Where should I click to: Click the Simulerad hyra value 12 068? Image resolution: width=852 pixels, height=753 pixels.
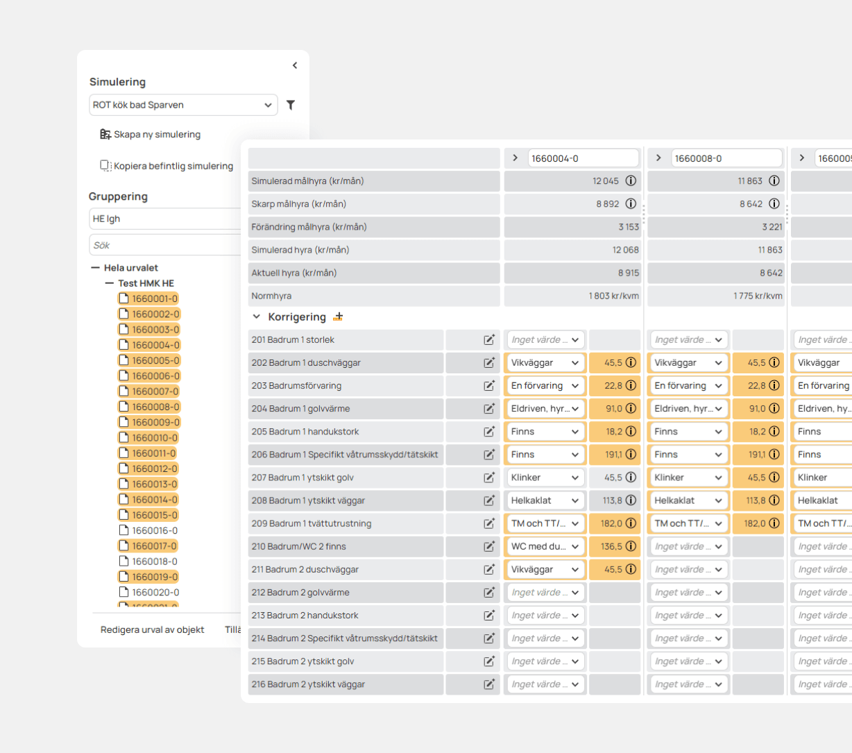click(x=625, y=250)
